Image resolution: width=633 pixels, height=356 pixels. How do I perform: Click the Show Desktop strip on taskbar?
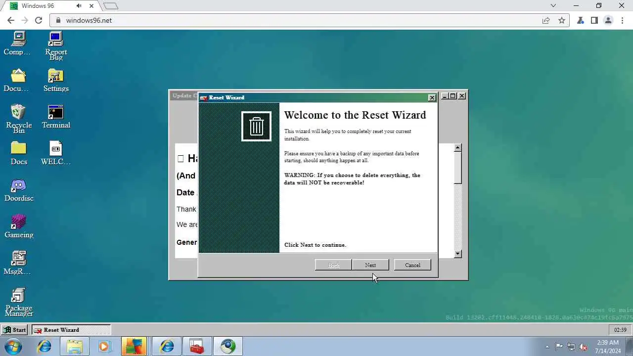click(630, 346)
